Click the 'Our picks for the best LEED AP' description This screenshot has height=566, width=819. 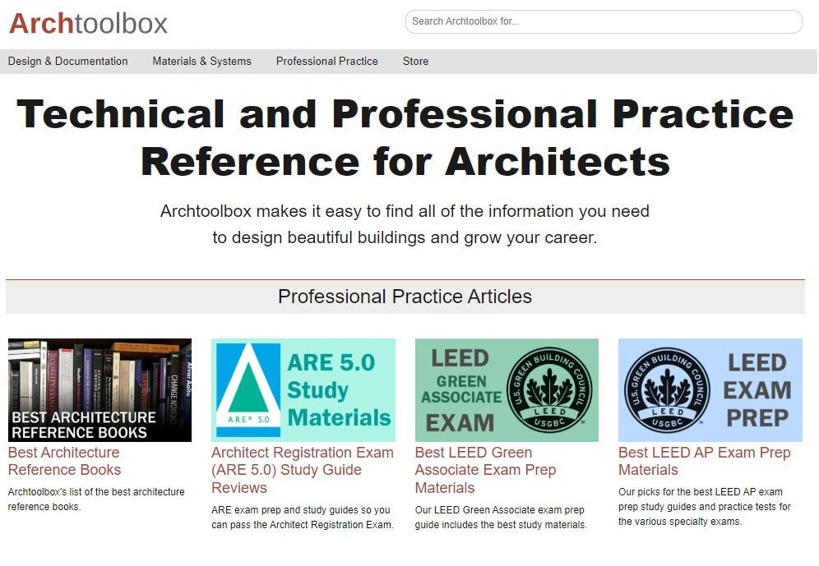[705, 507]
